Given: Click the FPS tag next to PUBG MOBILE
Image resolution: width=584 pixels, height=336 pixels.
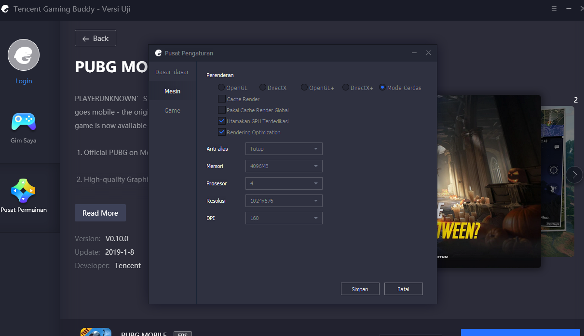Looking at the screenshot, I should coord(183,334).
